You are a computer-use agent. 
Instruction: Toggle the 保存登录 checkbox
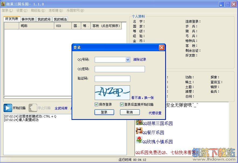tap(96, 104)
